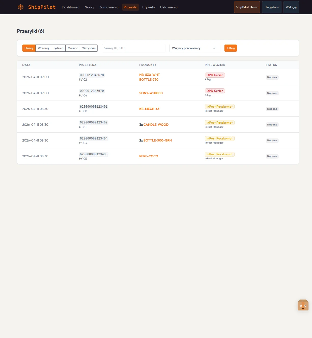Open the Etykiety section
Viewport: 312px width, 338px height.
(149, 7)
